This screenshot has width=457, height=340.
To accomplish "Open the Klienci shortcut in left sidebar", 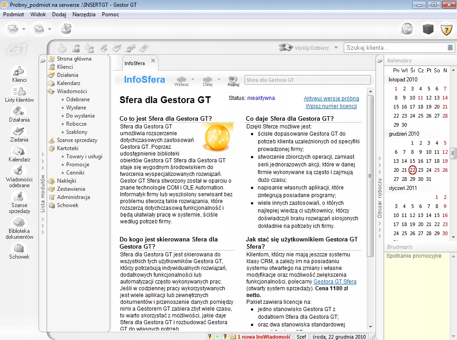I will 19,73.
